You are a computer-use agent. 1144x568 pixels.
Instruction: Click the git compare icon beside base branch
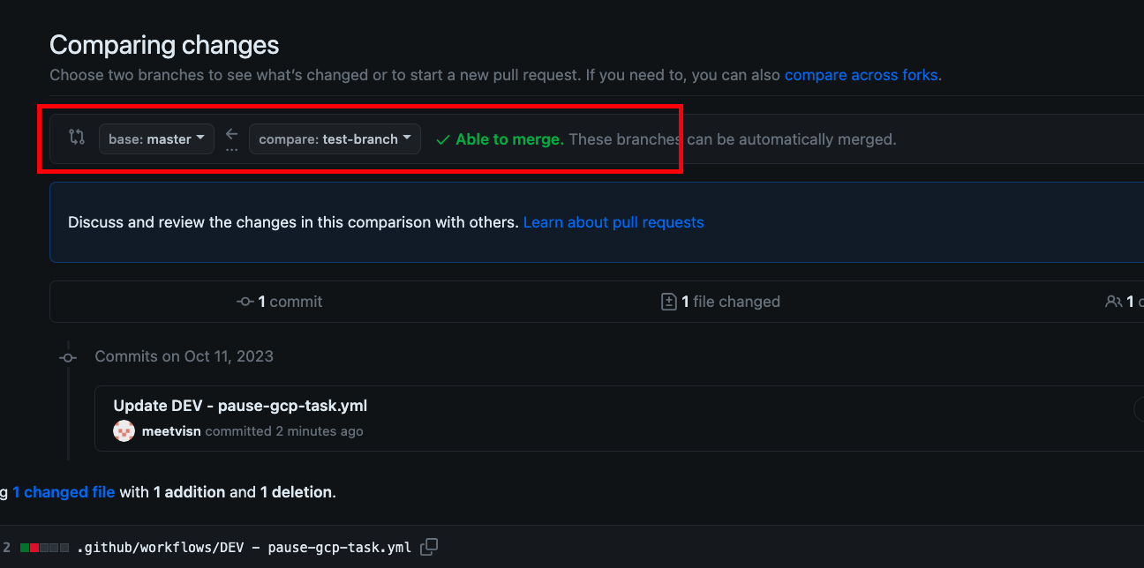77,137
